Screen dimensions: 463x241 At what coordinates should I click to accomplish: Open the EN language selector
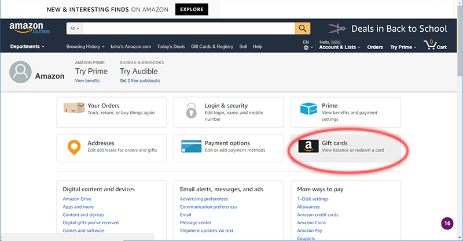coord(307,45)
